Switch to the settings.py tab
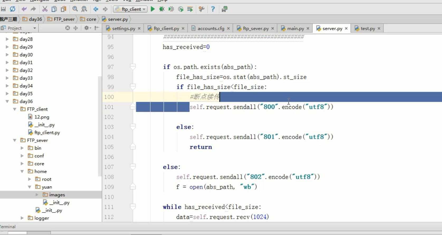Screen dimensions: 442x235 (123, 28)
